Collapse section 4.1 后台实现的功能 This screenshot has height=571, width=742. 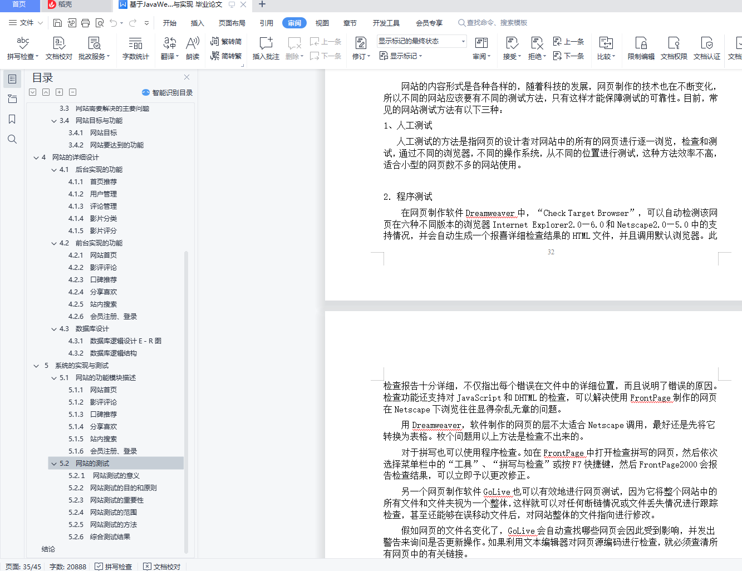coord(54,170)
